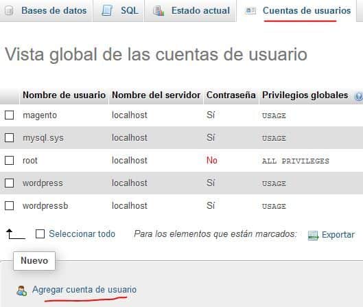Mark the wordpressb user checkbox
Viewport: 363px width, 307px height.
tap(9, 206)
